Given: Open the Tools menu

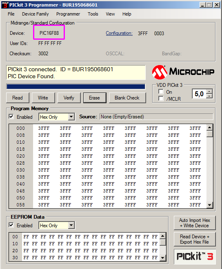Looking at the screenshot, I should (x=93, y=14).
